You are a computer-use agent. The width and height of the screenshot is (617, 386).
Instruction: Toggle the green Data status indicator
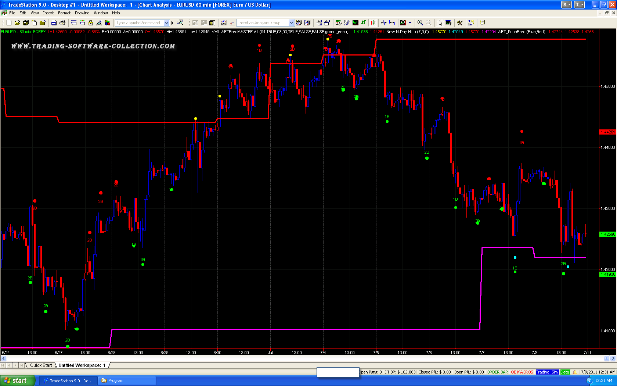(564, 372)
